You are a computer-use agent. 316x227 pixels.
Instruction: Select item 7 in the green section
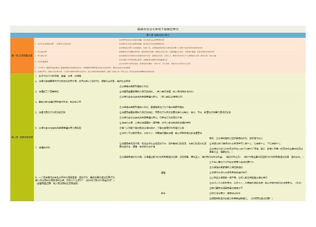pos(42,148)
